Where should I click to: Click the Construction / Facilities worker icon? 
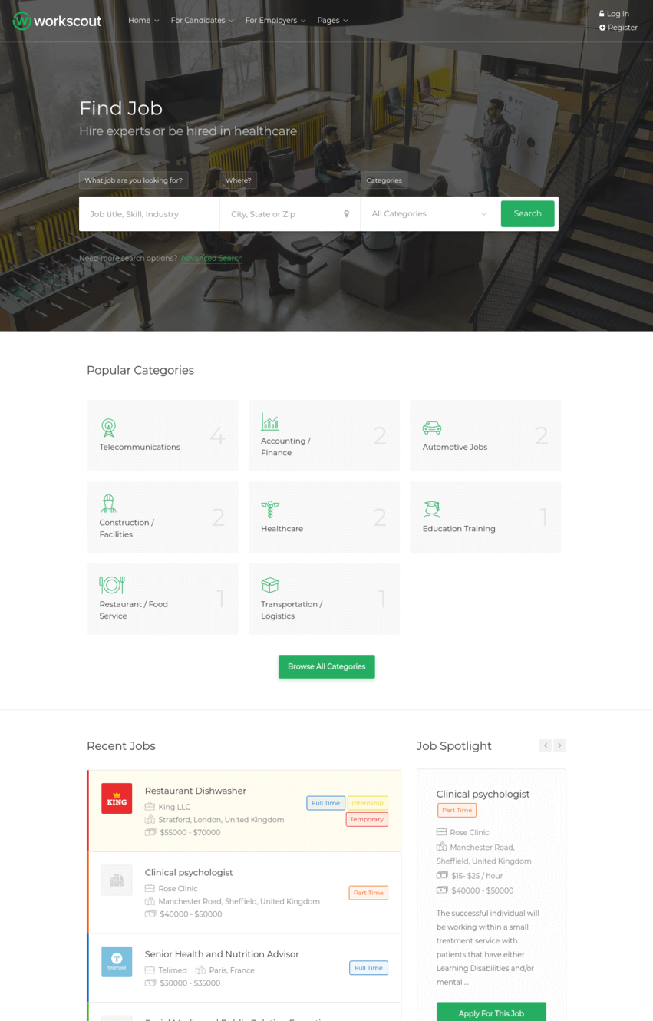[x=108, y=503]
